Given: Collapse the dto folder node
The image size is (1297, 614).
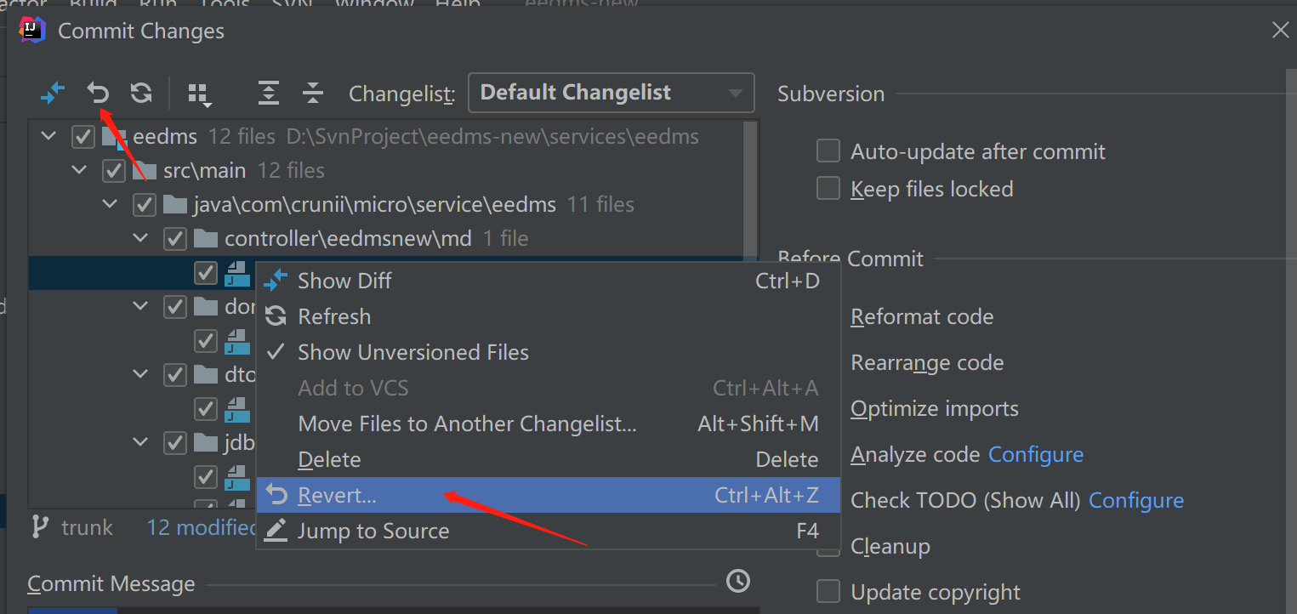Looking at the screenshot, I should [x=141, y=375].
